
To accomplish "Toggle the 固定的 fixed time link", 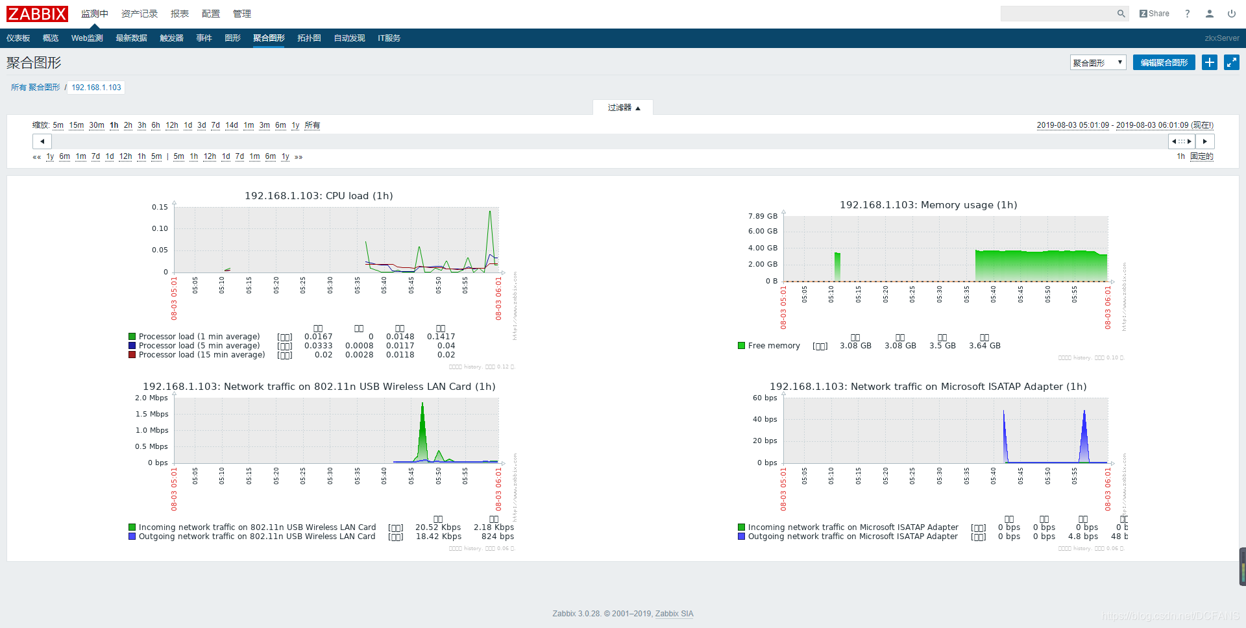I will point(1202,156).
